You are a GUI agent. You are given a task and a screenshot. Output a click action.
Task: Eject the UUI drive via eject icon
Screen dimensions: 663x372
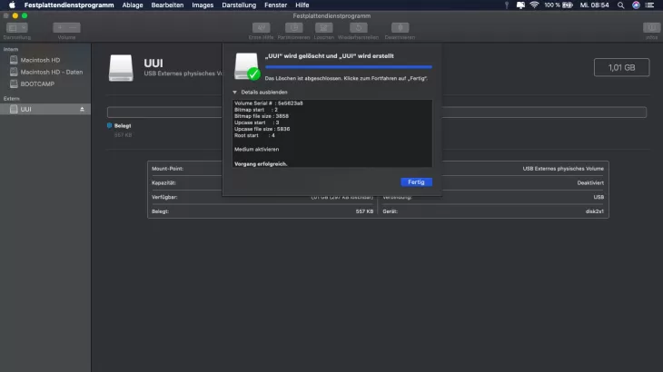(84, 109)
